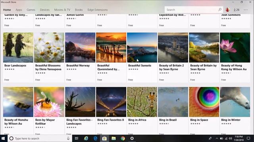Open Bing in Space thumbnail

(204, 102)
